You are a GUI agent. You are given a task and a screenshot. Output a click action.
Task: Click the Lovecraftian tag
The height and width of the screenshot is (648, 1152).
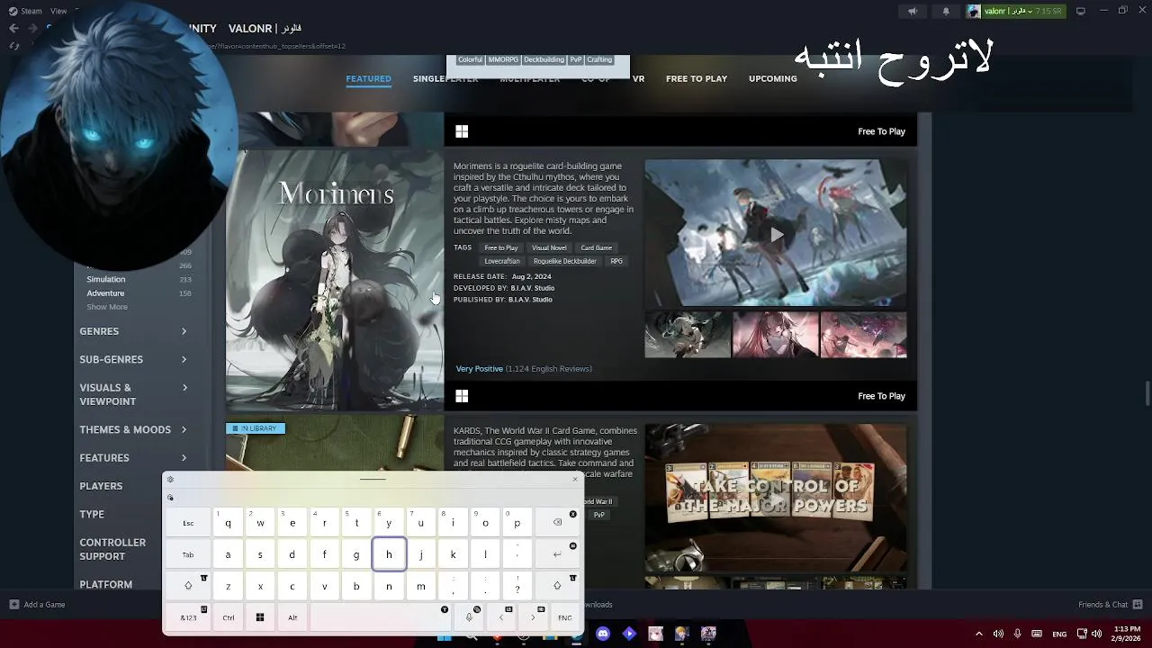point(502,261)
